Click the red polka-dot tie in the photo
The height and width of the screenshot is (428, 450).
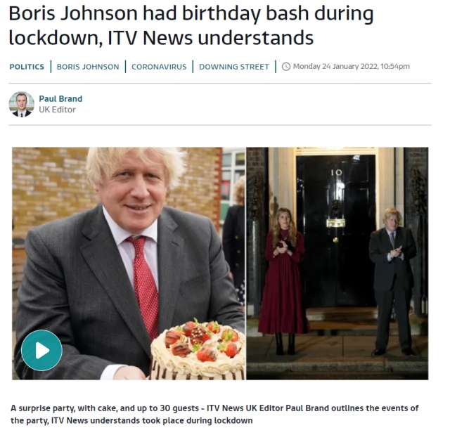point(145,285)
